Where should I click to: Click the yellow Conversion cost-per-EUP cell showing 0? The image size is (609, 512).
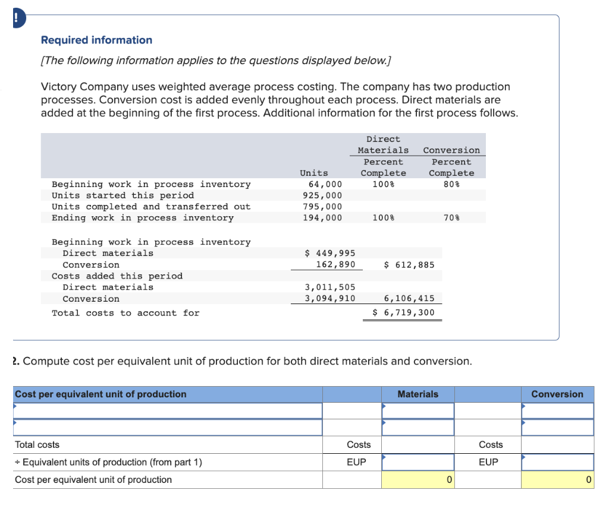tap(557, 480)
